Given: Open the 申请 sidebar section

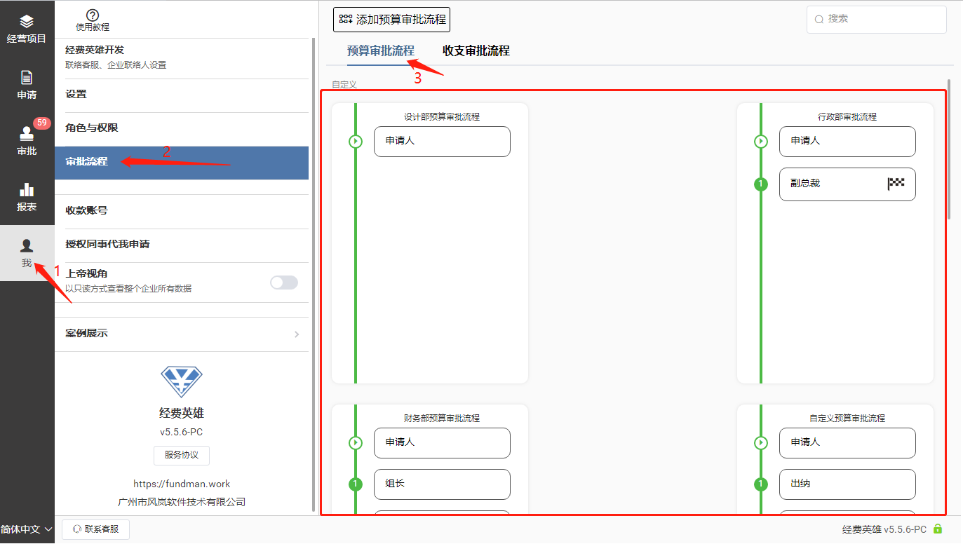Looking at the screenshot, I should tap(27, 85).
